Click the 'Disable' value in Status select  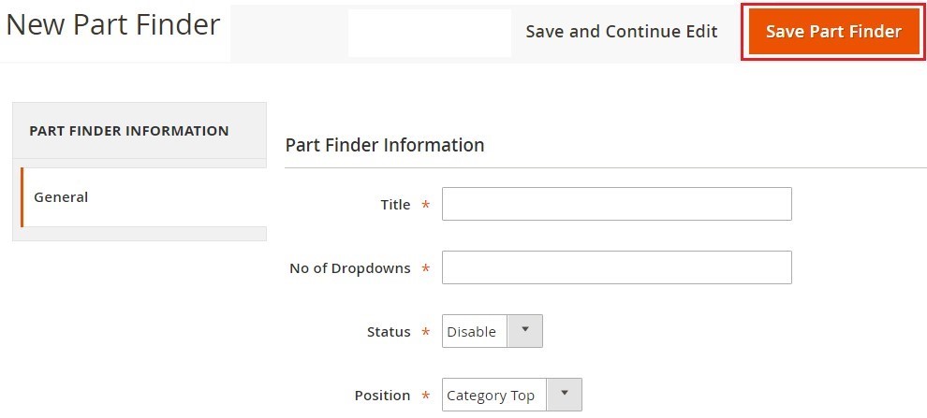[472, 332]
